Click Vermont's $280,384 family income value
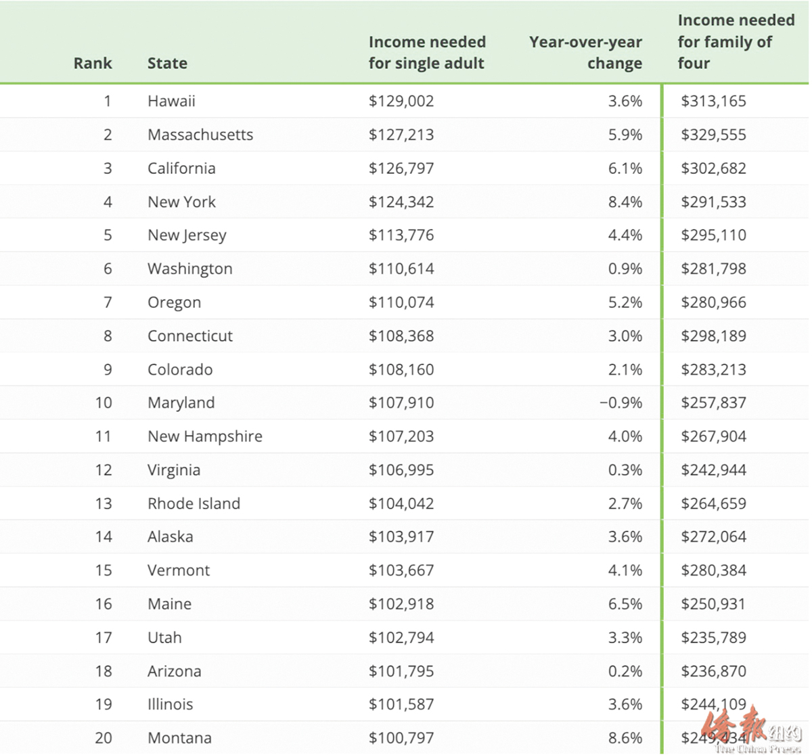This screenshot has width=812, height=755. pyautogui.click(x=714, y=570)
